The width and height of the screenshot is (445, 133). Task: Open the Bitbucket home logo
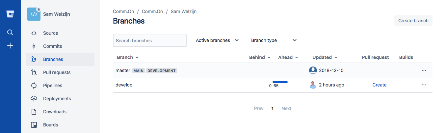(x=10, y=14)
